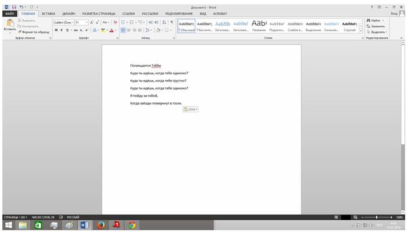Image resolution: width=407 pixels, height=232 pixels.
Task: Collapse the ribbon with the arrow
Action: (401, 38)
